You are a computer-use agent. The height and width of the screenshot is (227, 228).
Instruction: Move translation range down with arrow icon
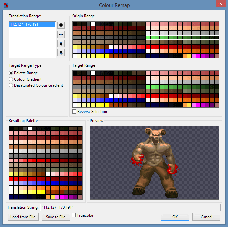click(61, 53)
